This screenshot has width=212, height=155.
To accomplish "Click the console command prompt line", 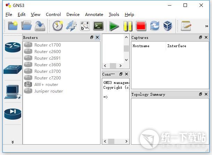I will tap(105, 97).
